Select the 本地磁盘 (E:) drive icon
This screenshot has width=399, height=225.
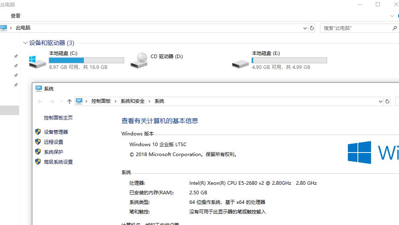(x=240, y=64)
